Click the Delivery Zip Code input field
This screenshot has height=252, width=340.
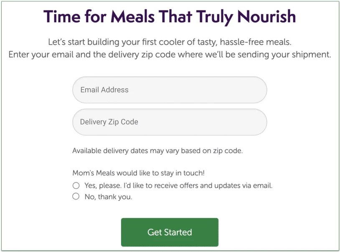169,122
